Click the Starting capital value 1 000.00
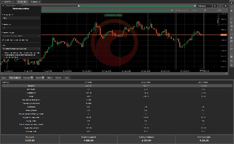The image size is (234, 144). (89, 140)
